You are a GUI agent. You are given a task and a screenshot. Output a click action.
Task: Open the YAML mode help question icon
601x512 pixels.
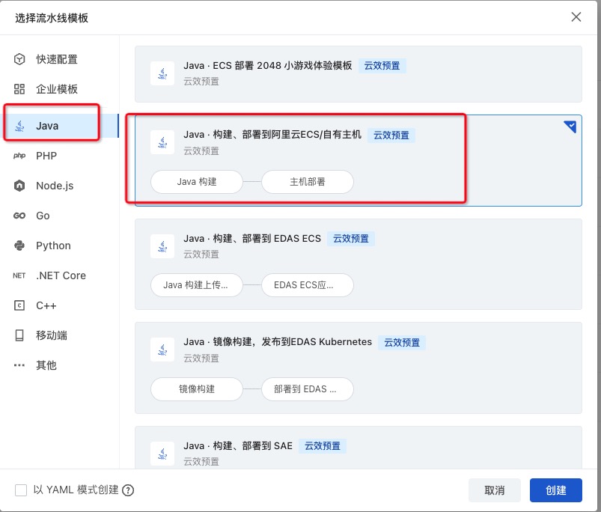(128, 490)
